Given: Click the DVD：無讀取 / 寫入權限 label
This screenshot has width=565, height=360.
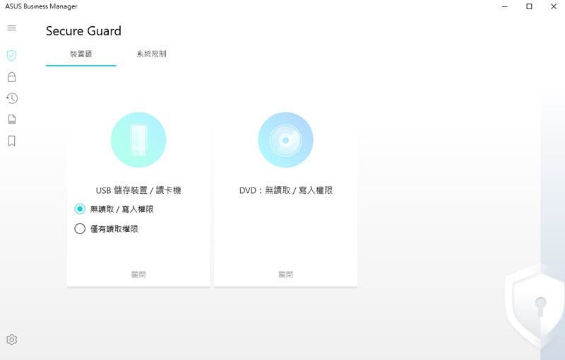Looking at the screenshot, I should pos(286,190).
